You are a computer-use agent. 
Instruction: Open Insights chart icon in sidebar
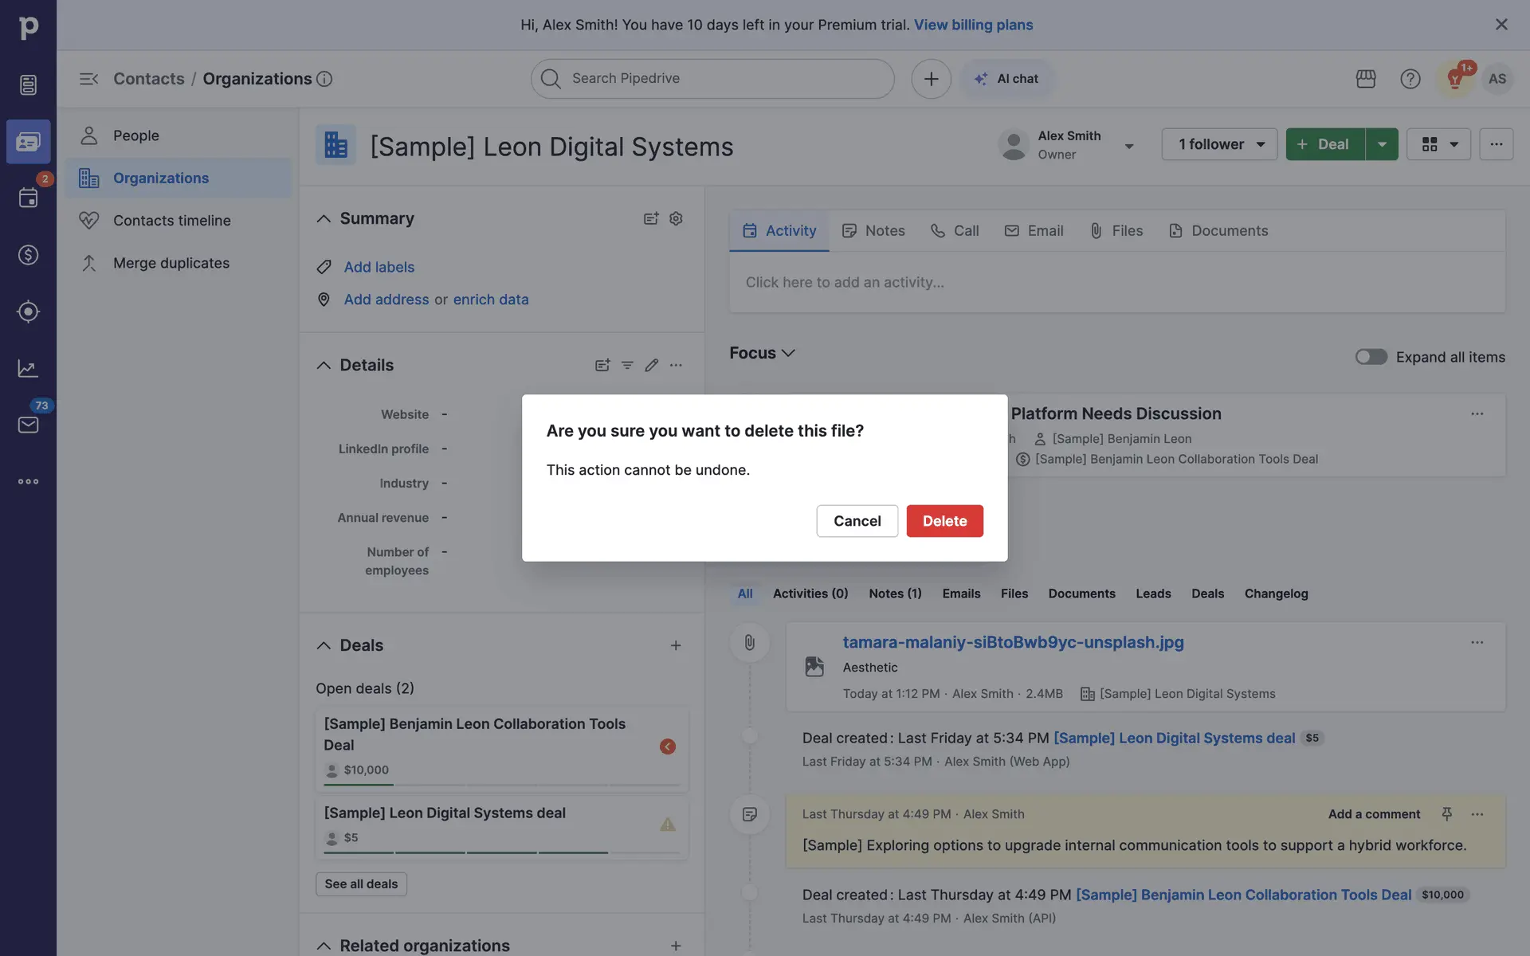point(28,368)
